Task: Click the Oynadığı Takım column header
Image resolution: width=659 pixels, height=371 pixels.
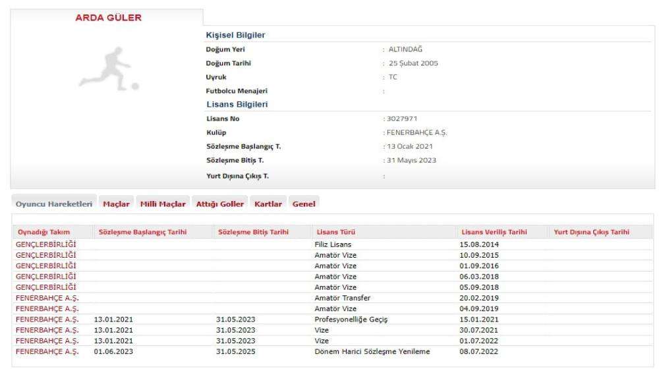Action: click(x=43, y=232)
